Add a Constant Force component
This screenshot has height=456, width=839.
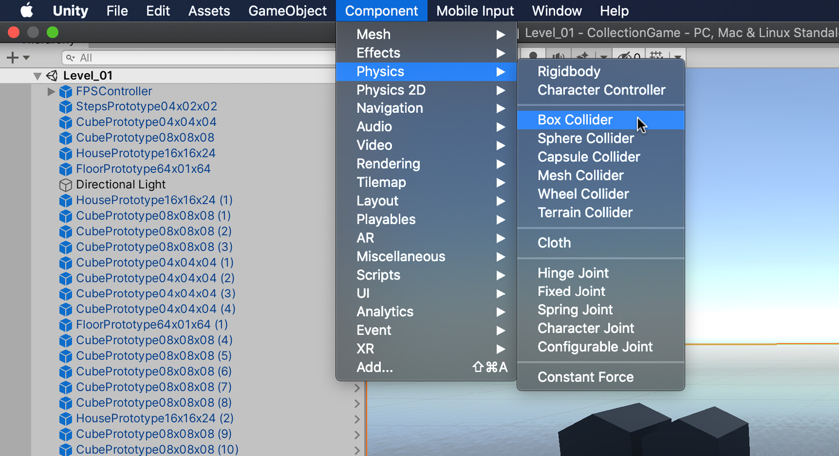tap(601, 377)
